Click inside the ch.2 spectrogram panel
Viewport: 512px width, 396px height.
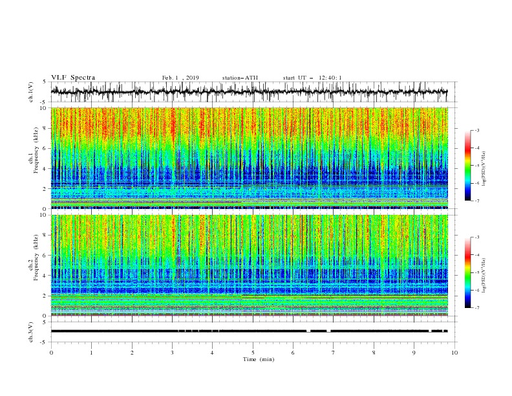(250, 265)
